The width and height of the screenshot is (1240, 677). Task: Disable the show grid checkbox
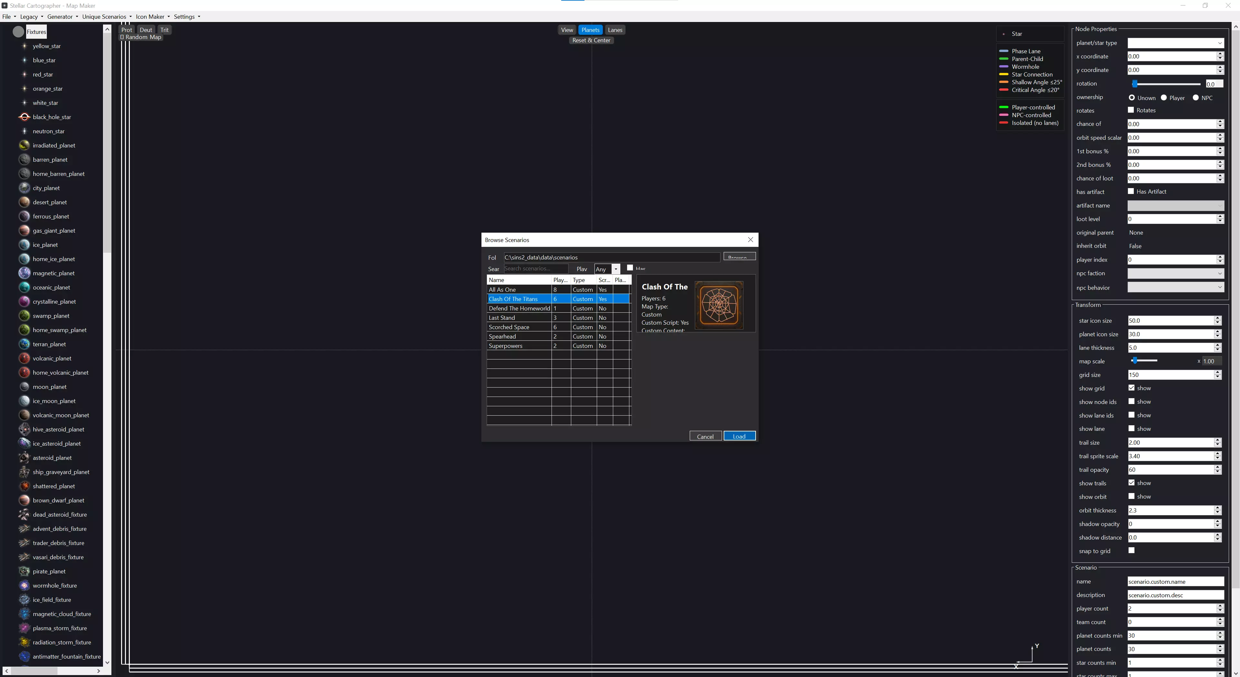[1131, 388]
